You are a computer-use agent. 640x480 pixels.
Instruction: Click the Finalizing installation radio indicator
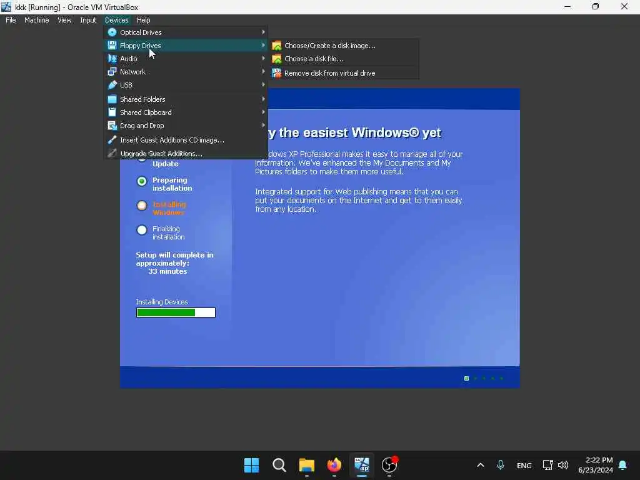pyautogui.click(x=142, y=230)
